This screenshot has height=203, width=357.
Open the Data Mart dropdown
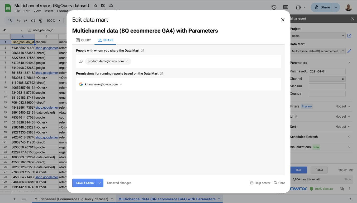(318, 51)
